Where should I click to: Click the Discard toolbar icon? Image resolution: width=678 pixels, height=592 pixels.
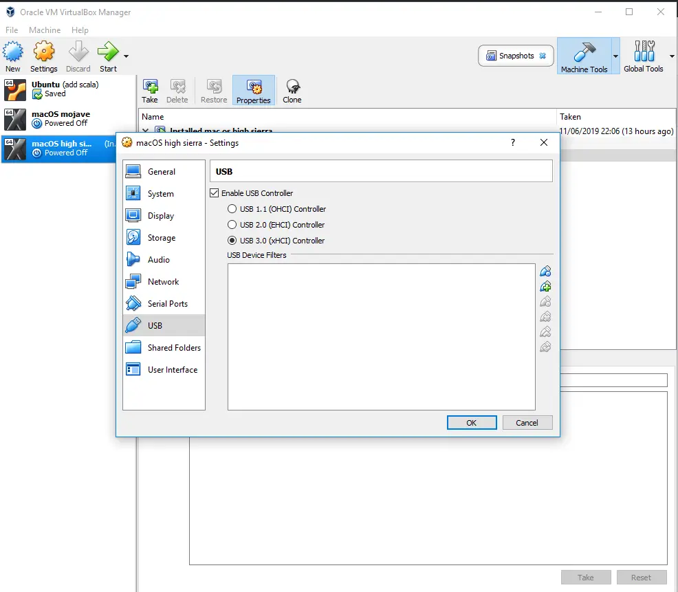78,56
